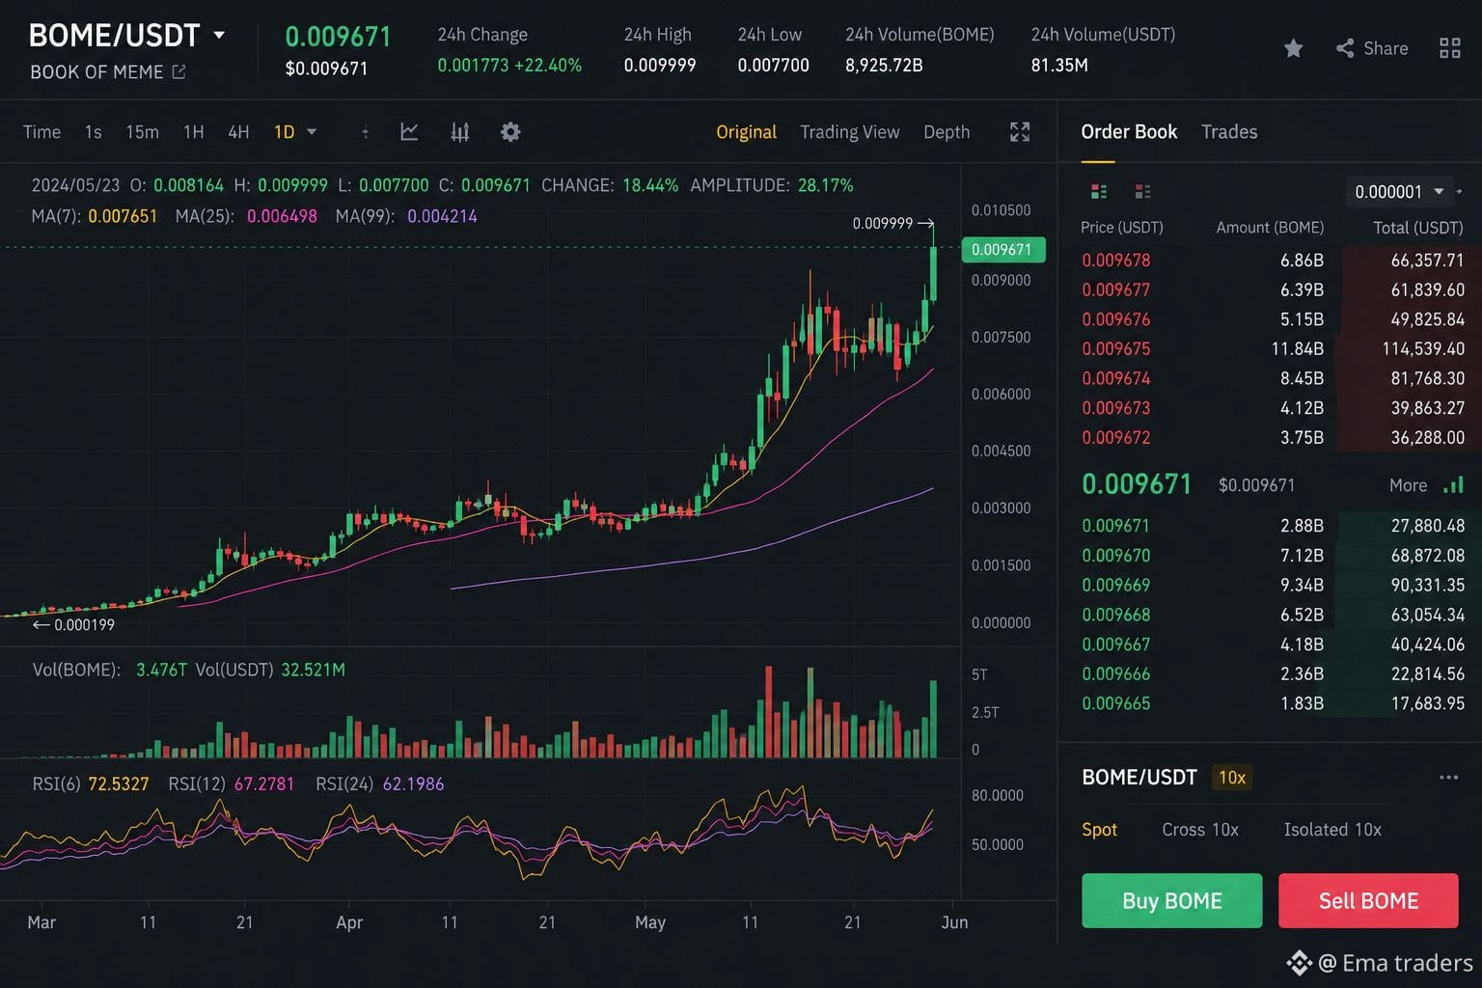Screen dimensions: 1482x988
Task: Click the RSI(24) 62.1986 label
Action: click(x=379, y=784)
